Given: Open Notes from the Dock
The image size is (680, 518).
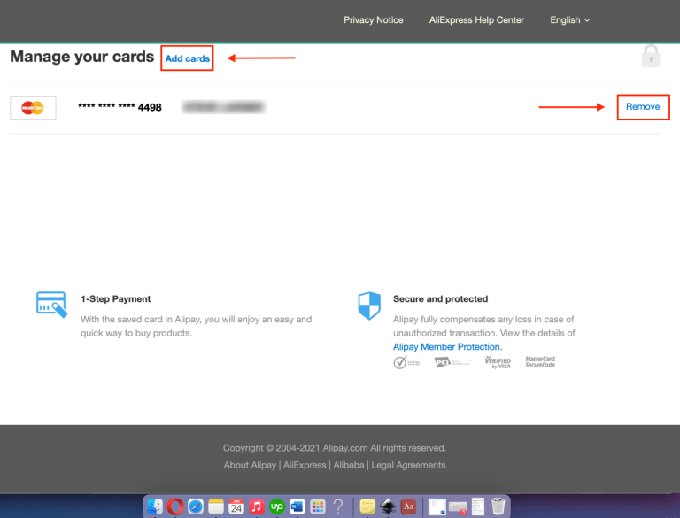Looking at the screenshot, I should coord(216,506).
